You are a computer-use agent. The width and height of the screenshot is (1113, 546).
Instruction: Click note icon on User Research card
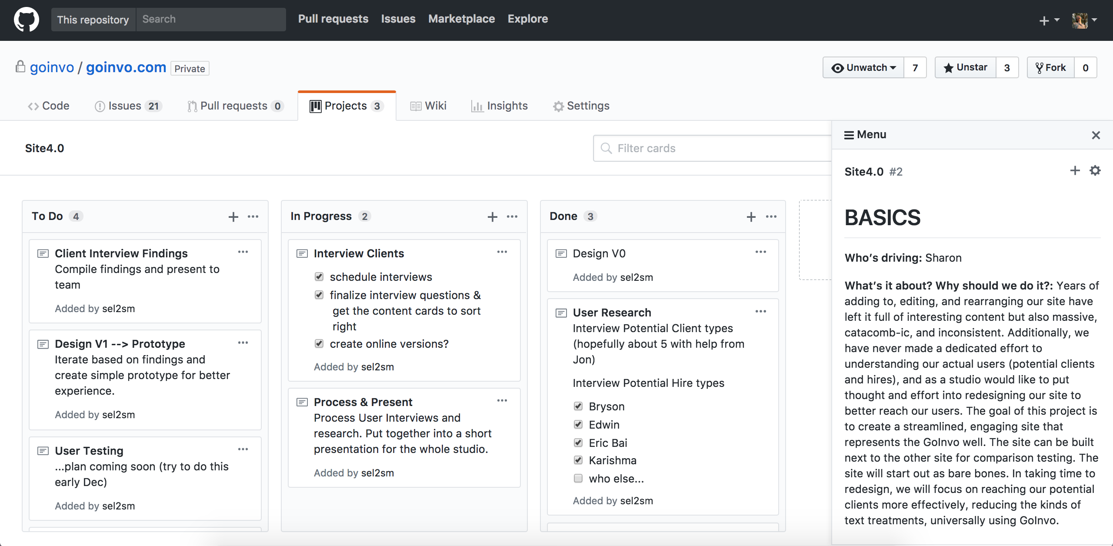click(x=561, y=313)
